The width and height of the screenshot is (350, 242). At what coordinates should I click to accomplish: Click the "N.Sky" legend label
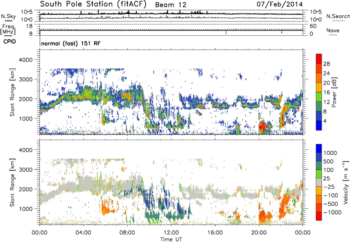coord(8,16)
